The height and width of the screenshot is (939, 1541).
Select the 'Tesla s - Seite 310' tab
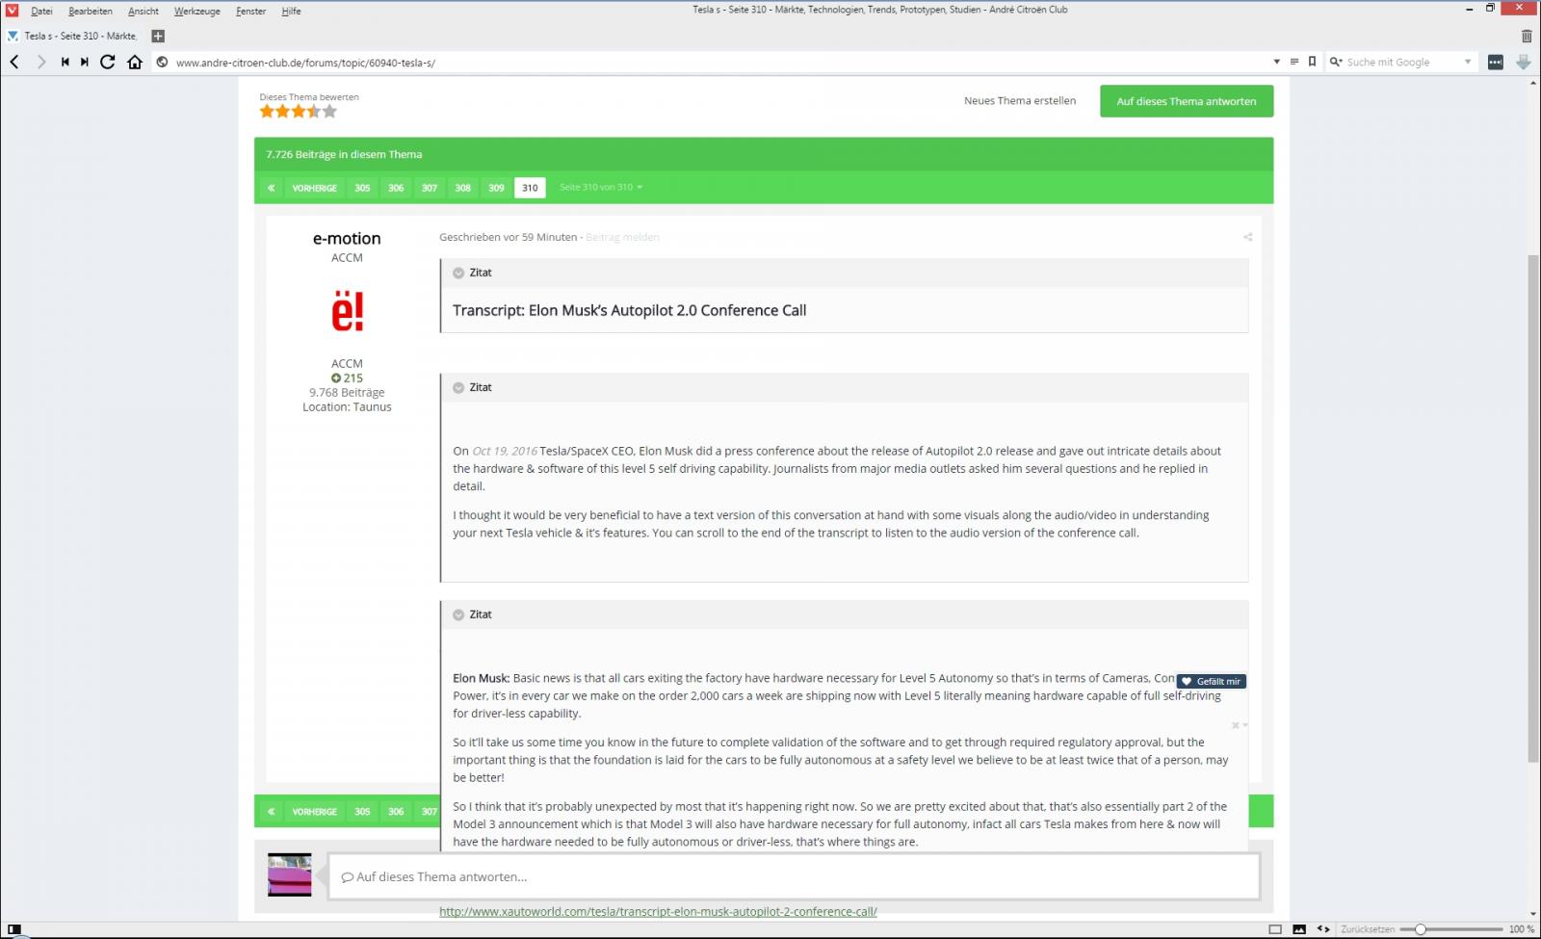[74, 36]
